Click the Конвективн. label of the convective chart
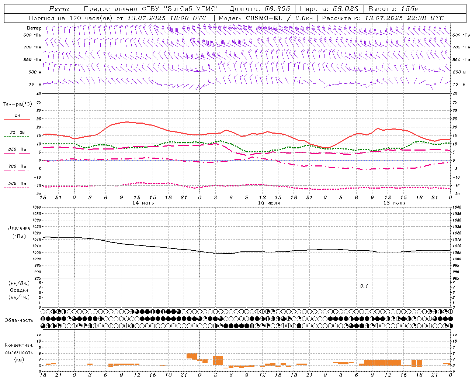472x378 pixels. pyautogui.click(x=19, y=345)
